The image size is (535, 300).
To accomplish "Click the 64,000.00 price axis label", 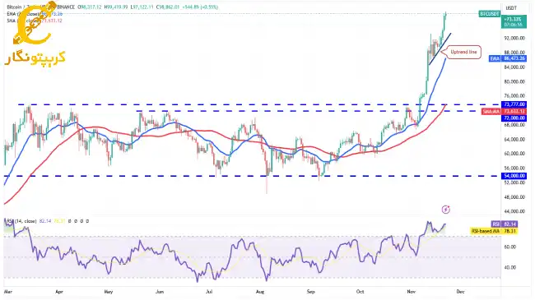I will pyautogui.click(x=514, y=140).
